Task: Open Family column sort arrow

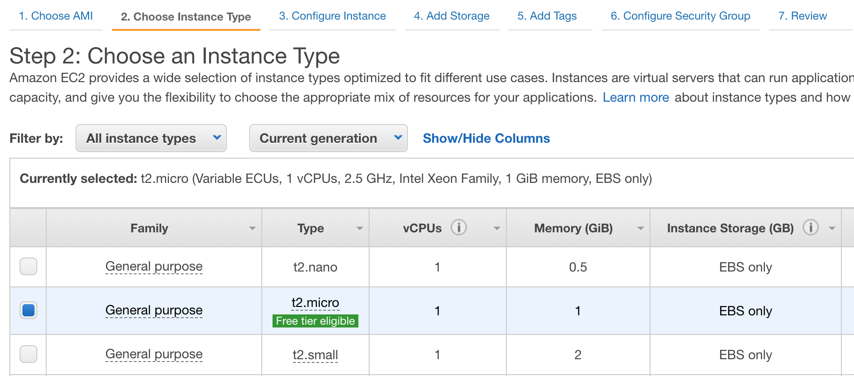Action: (x=252, y=229)
